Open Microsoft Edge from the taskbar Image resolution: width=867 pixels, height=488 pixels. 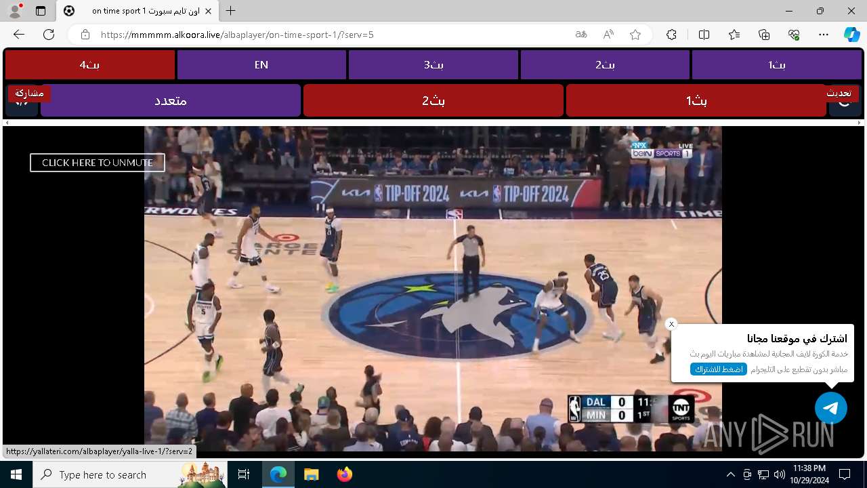point(278,474)
